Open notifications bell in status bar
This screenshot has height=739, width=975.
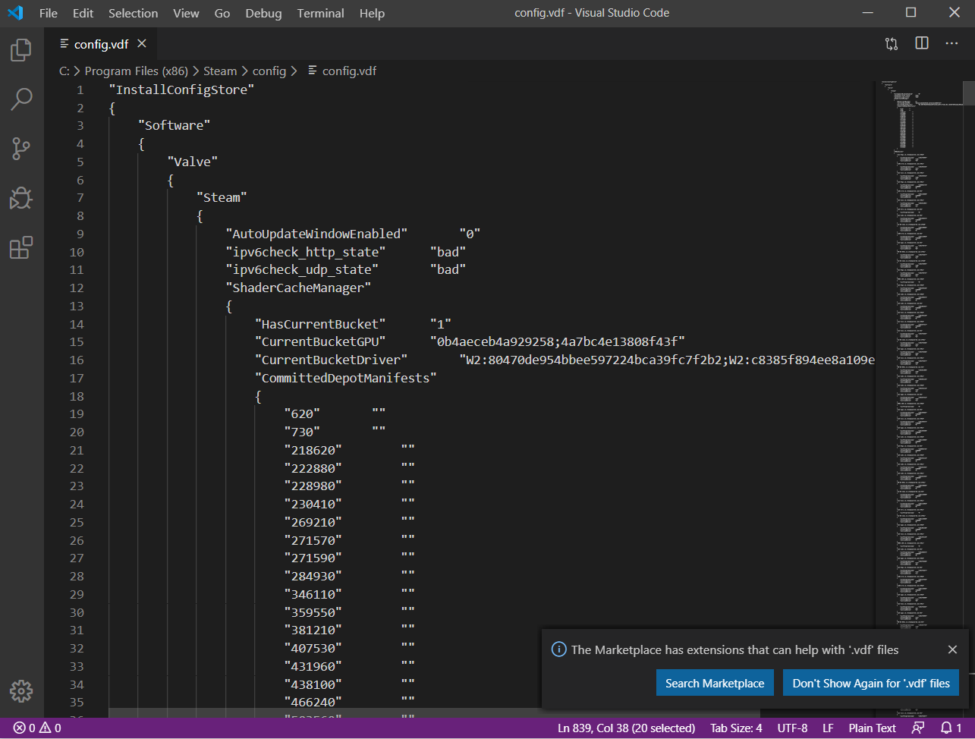pos(951,728)
